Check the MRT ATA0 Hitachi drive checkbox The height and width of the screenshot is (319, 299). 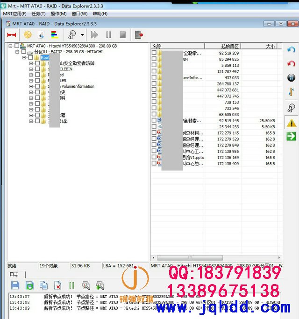(x=17, y=46)
